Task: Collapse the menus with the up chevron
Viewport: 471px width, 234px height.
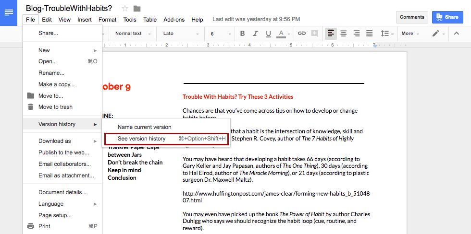Action: (456, 34)
